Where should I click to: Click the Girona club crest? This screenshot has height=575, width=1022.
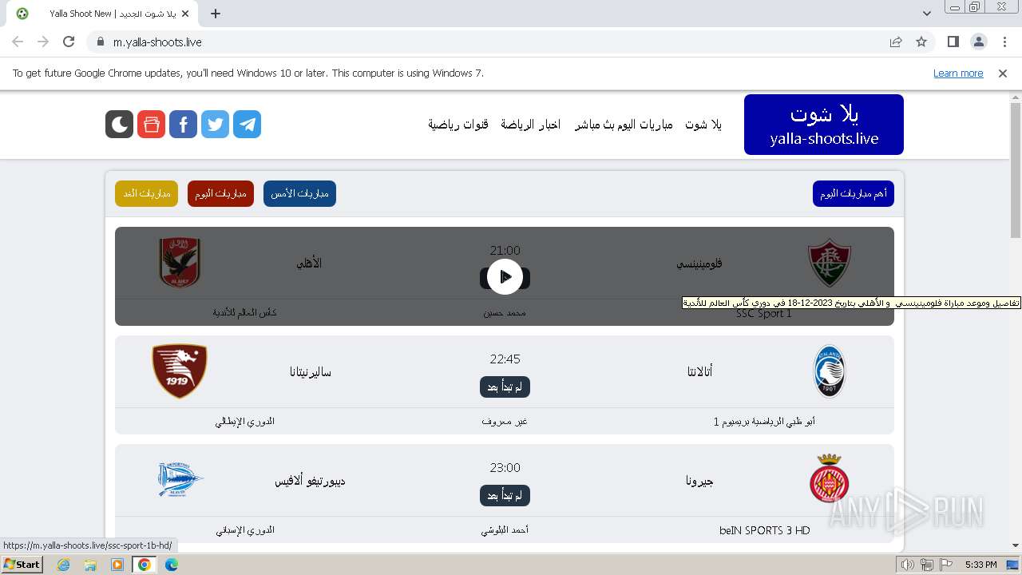point(830,479)
